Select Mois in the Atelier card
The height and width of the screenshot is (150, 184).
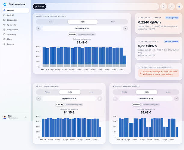[146, 92]
